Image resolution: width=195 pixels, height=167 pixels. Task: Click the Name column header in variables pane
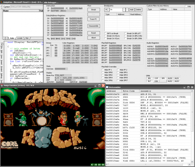point(21,11)
